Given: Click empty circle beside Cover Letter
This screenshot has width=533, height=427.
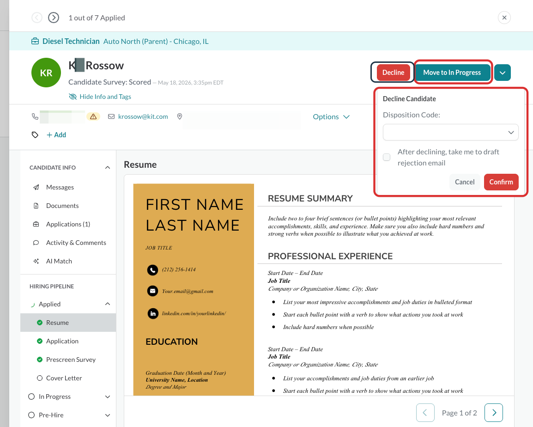Looking at the screenshot, I should coord(40,378).
